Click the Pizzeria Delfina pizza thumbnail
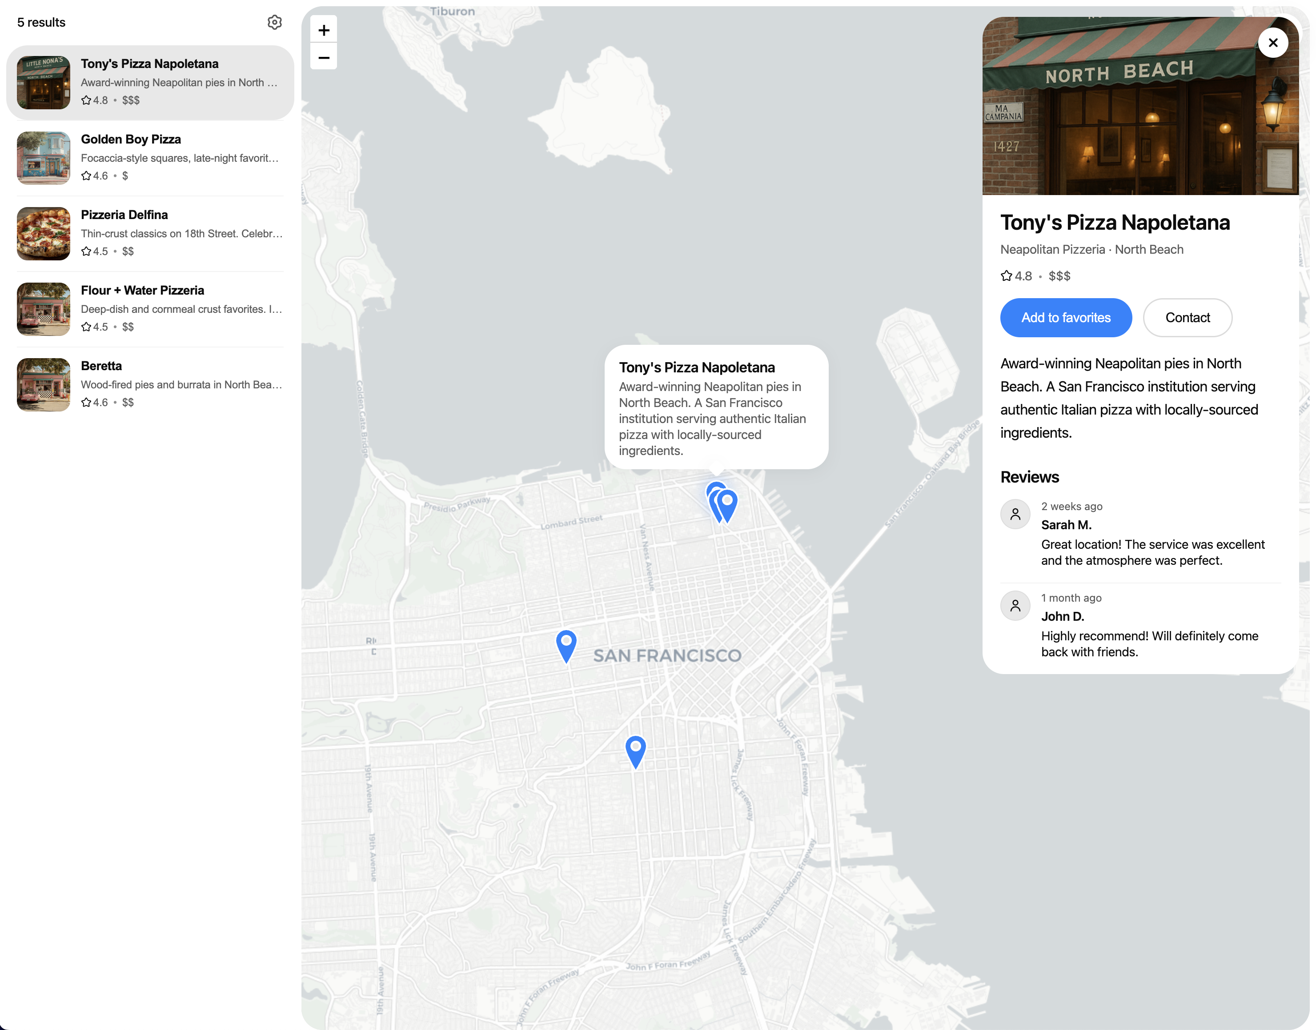The image size is (1316, 1030). (x=44, y=233)
